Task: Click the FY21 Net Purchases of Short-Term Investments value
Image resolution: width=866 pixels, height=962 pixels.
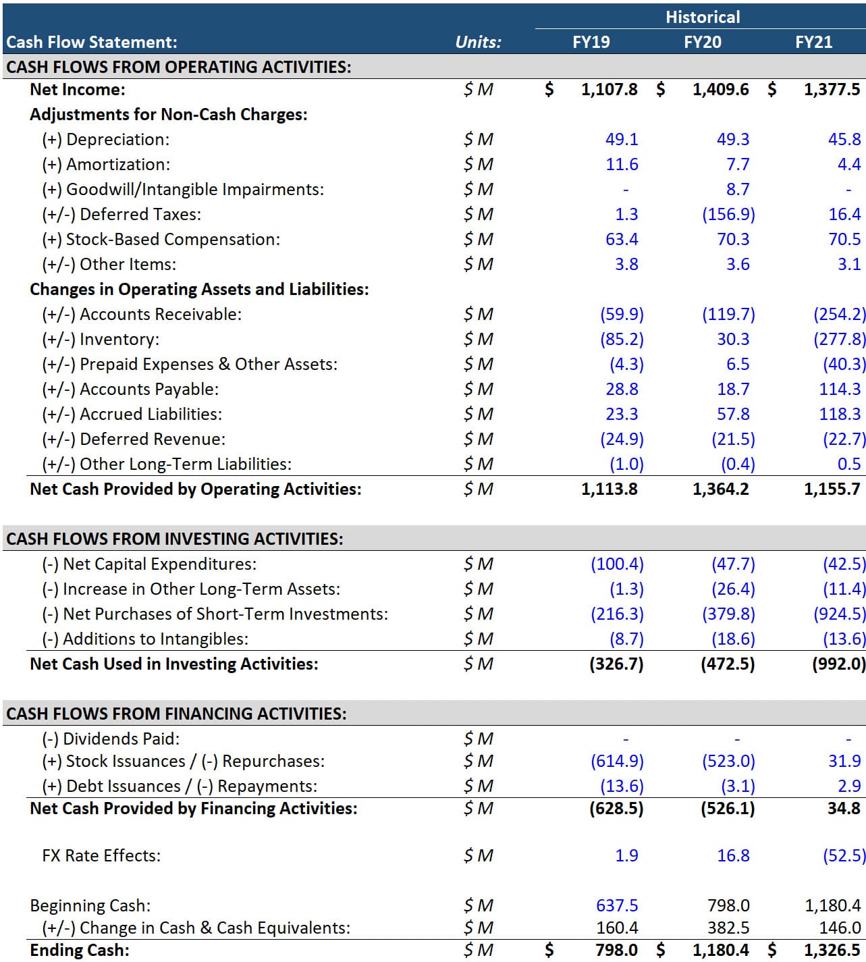Action: coord(836,614)
